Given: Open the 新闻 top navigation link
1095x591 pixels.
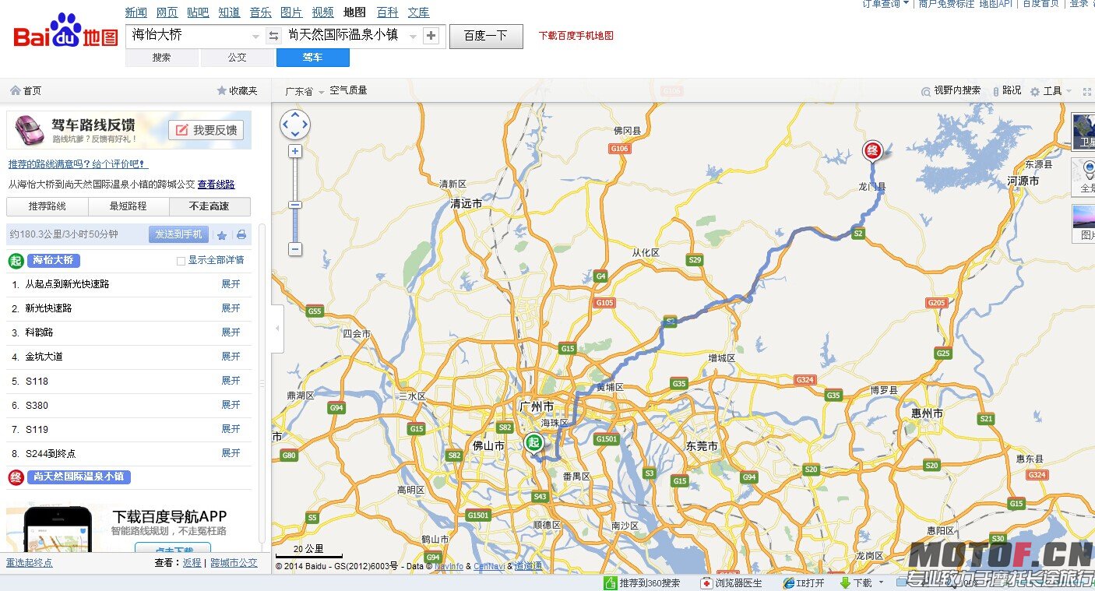Looking at the screenshot, I should click(136, 12).
